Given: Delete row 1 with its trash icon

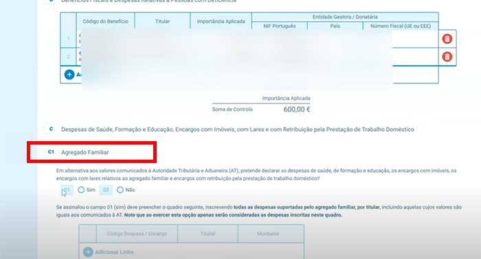Looking at the screenshot, I should 447,39.
